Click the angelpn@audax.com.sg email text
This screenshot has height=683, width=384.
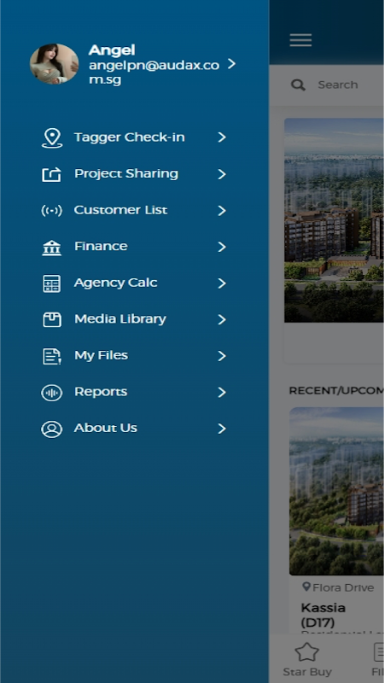(x=154, y=73)
